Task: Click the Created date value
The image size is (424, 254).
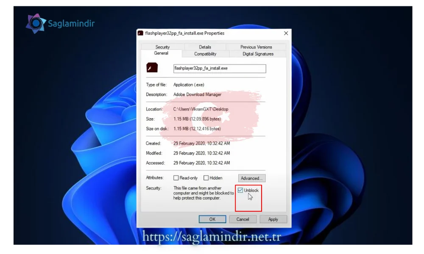Action: point(201,144)
